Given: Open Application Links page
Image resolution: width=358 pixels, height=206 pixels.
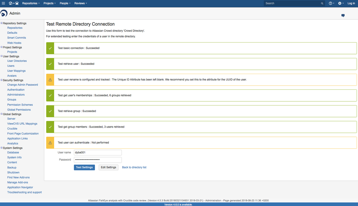Looking at the screenshot, I should point(17,138).
